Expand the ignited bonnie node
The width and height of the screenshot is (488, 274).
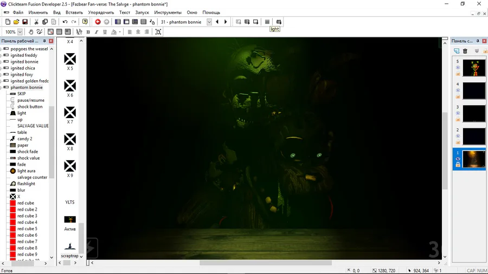click(x=1, y=62)
